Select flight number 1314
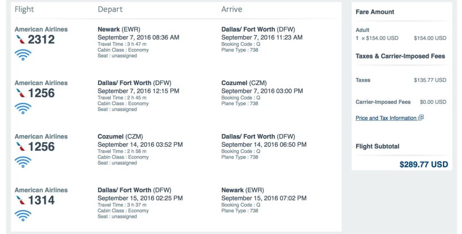The height and width of the screenshot is (234, 462). (41, 200)
